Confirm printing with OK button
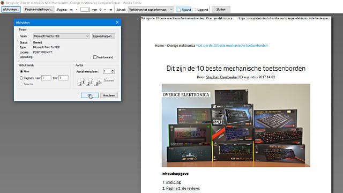The image size is (343, 193). pyautogui.click(x=90, y=95)
